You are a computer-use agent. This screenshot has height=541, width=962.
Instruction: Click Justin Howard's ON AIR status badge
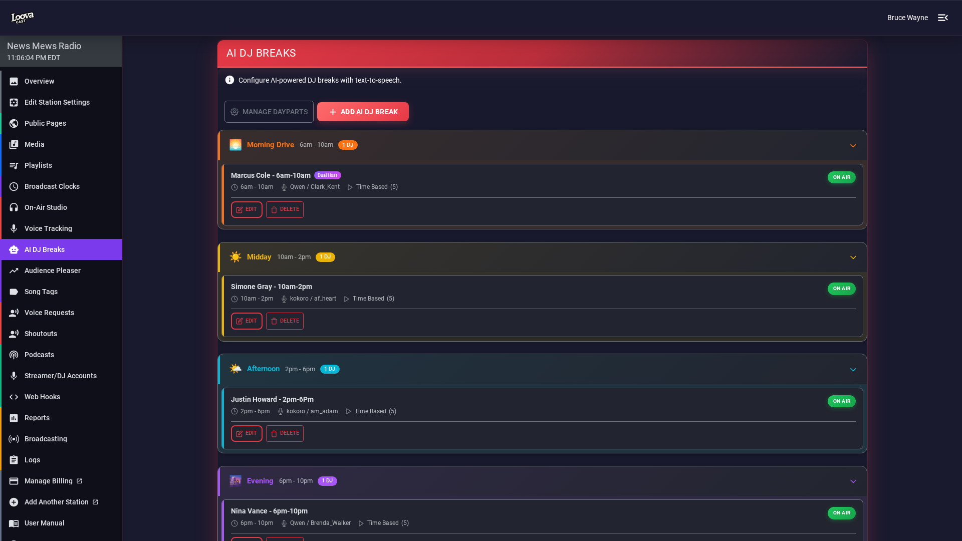[x=841, y=401]
